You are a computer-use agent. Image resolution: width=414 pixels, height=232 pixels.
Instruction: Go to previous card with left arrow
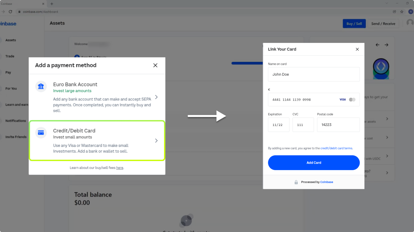click(377, 45)
